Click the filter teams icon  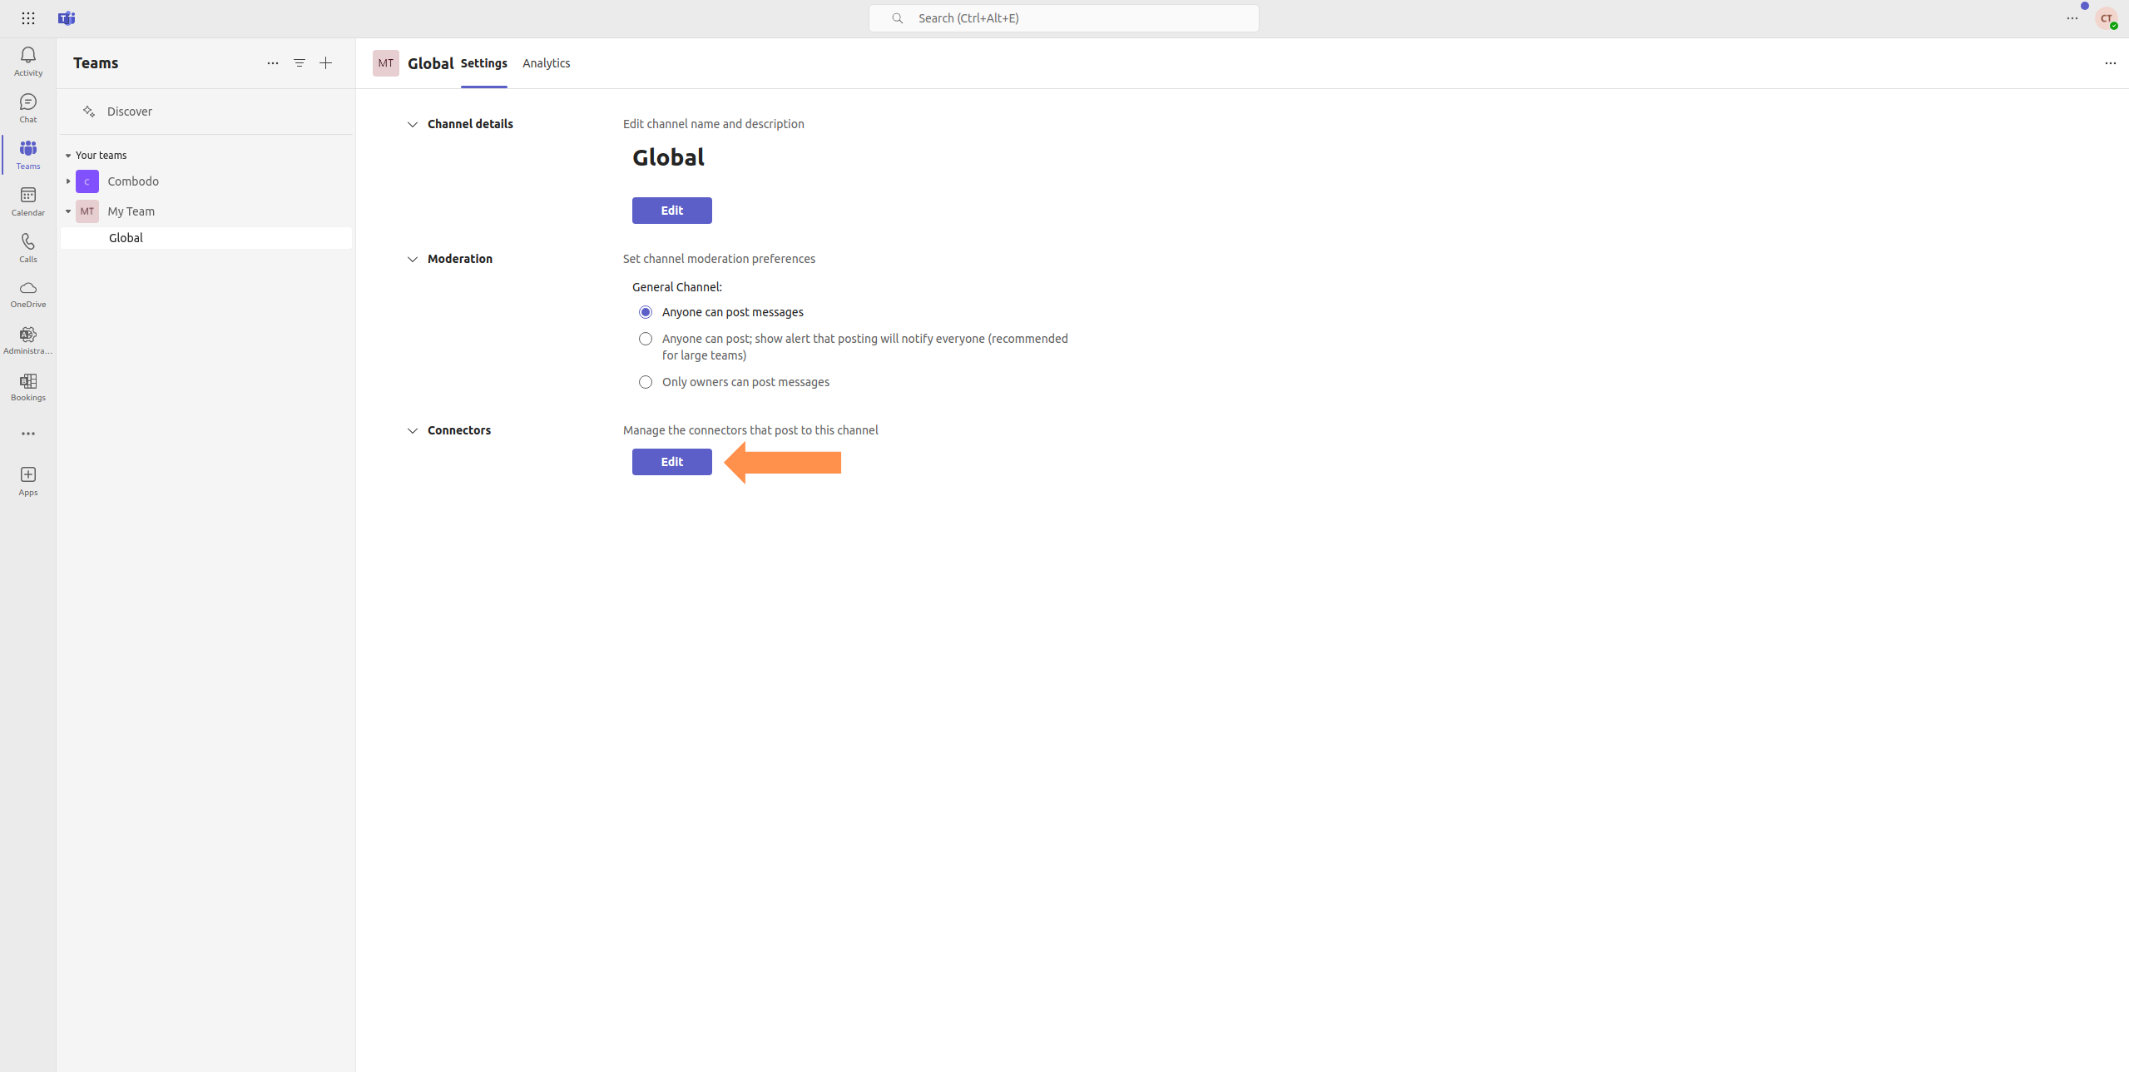300,63
